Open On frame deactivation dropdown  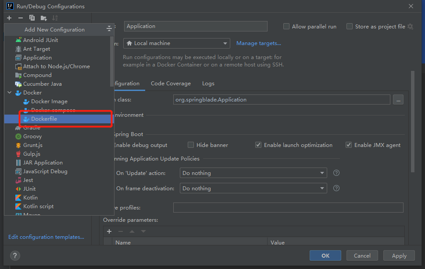pyautogui.click(x=254, y=189)
